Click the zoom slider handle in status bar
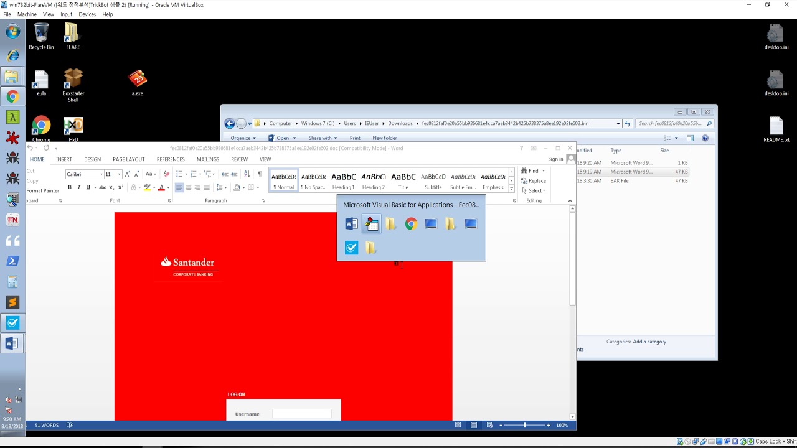Viewport: 797px width, 448px height. click(x=524, y=425)
